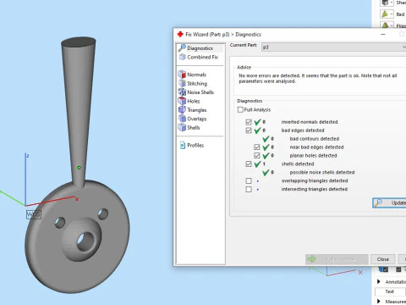Click the Holes fix icon
The image size is (406, 305).
(182, 101)
